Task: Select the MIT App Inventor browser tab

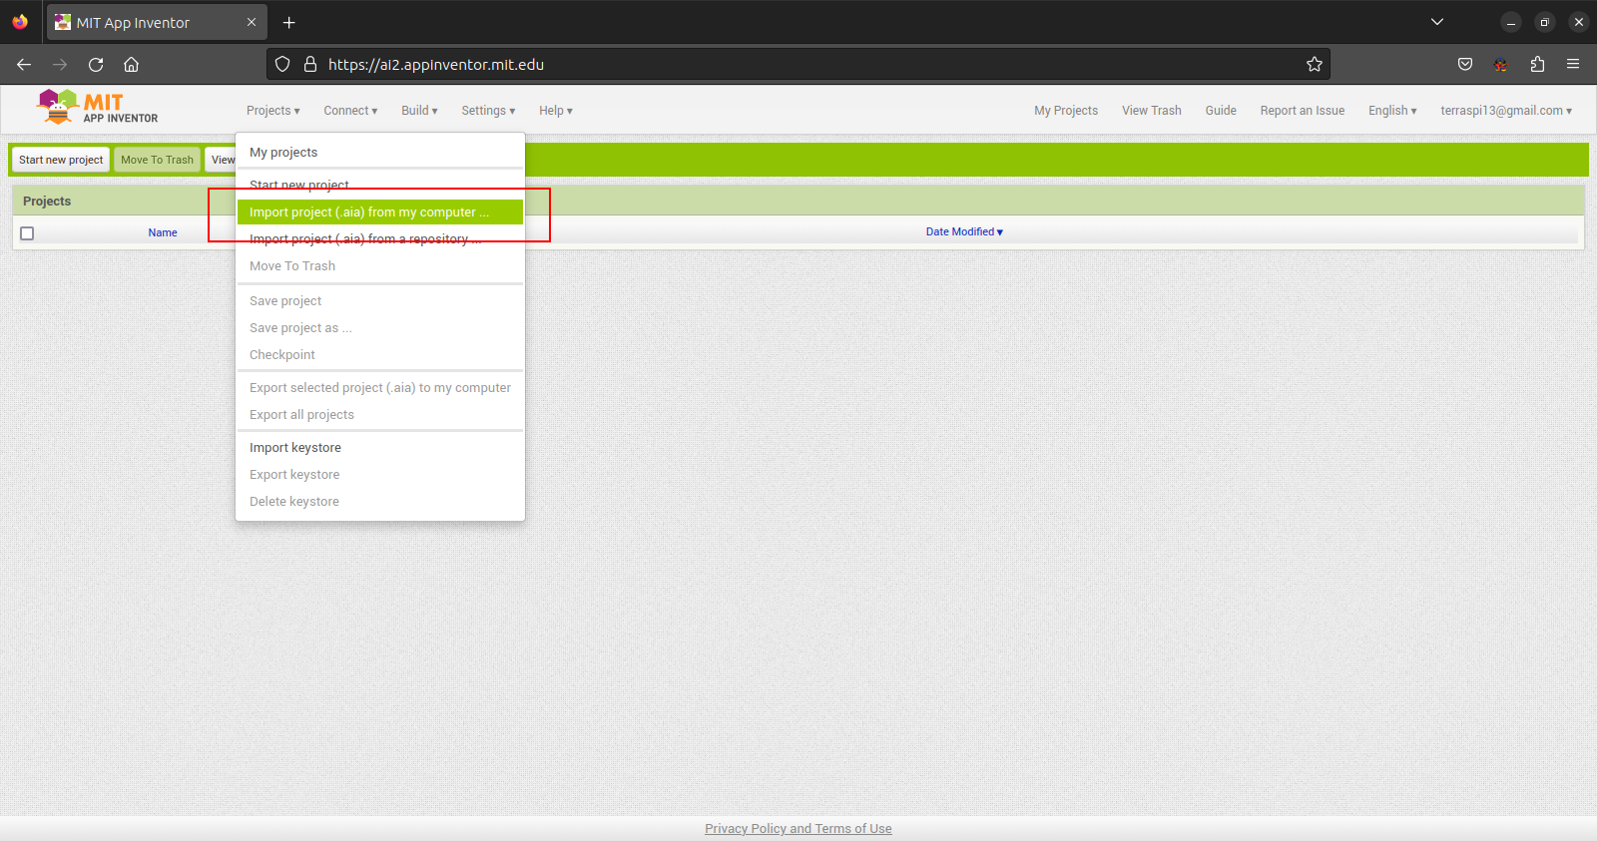Action: tap(156, 22)
